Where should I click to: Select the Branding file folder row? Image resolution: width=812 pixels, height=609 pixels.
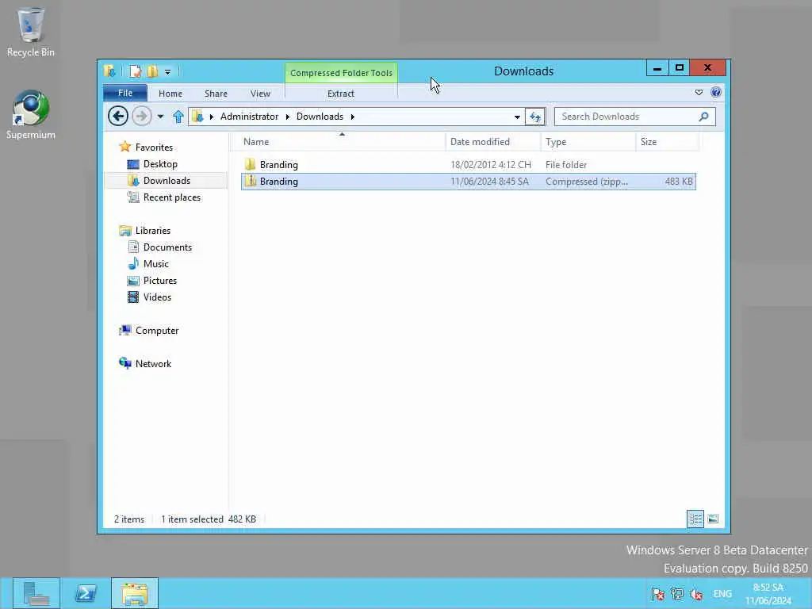[468, 165]
